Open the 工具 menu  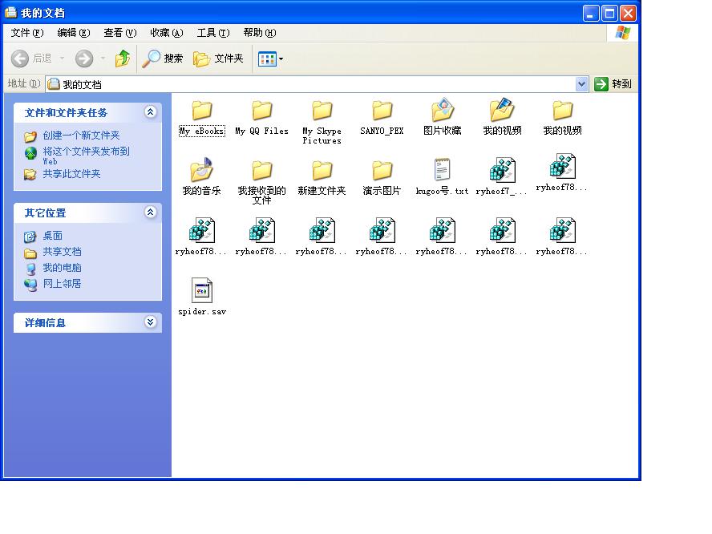(212, 33)
